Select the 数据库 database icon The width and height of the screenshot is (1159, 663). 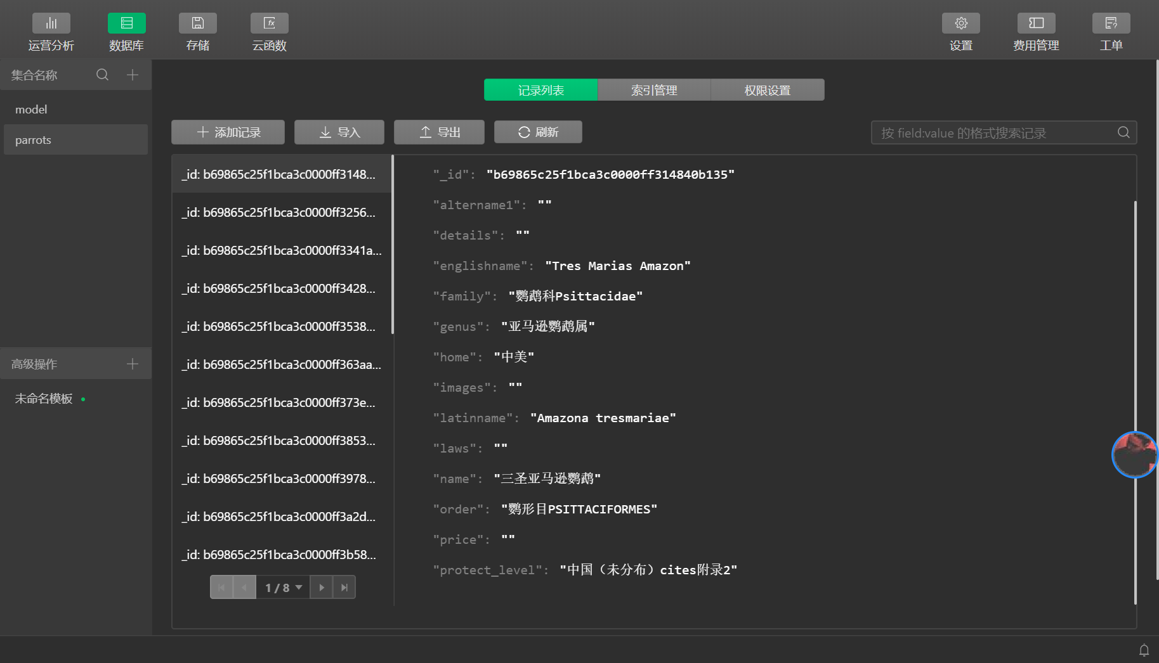(126, 23)
